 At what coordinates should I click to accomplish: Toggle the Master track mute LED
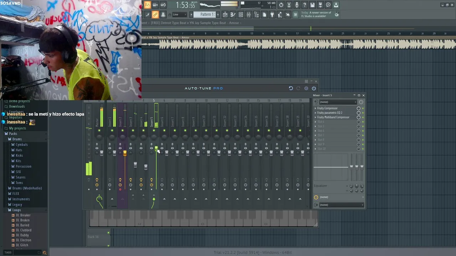[99, 130]
